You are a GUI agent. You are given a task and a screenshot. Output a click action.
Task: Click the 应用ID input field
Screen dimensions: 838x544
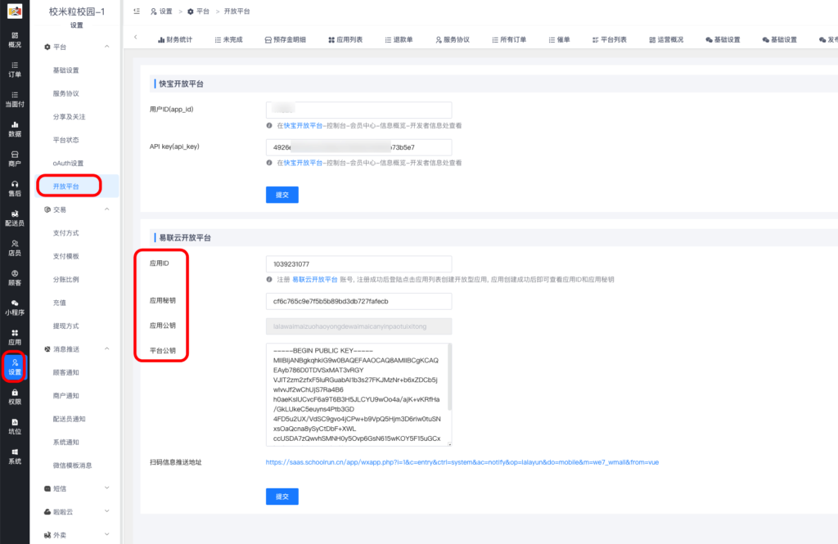(x=358, y=263)
